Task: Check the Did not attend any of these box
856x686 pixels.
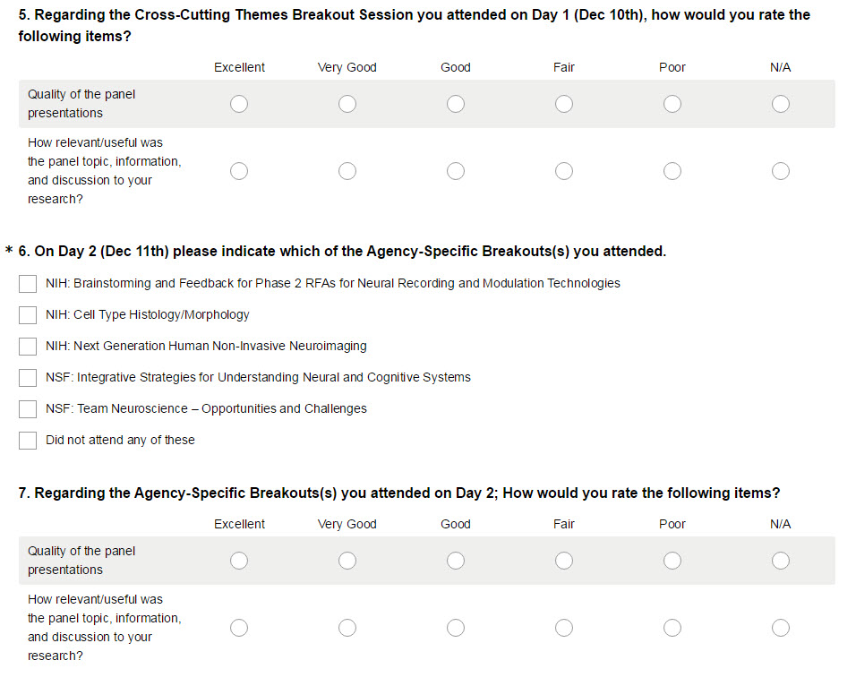Action: pyautogui.click(x=28, y=441)
